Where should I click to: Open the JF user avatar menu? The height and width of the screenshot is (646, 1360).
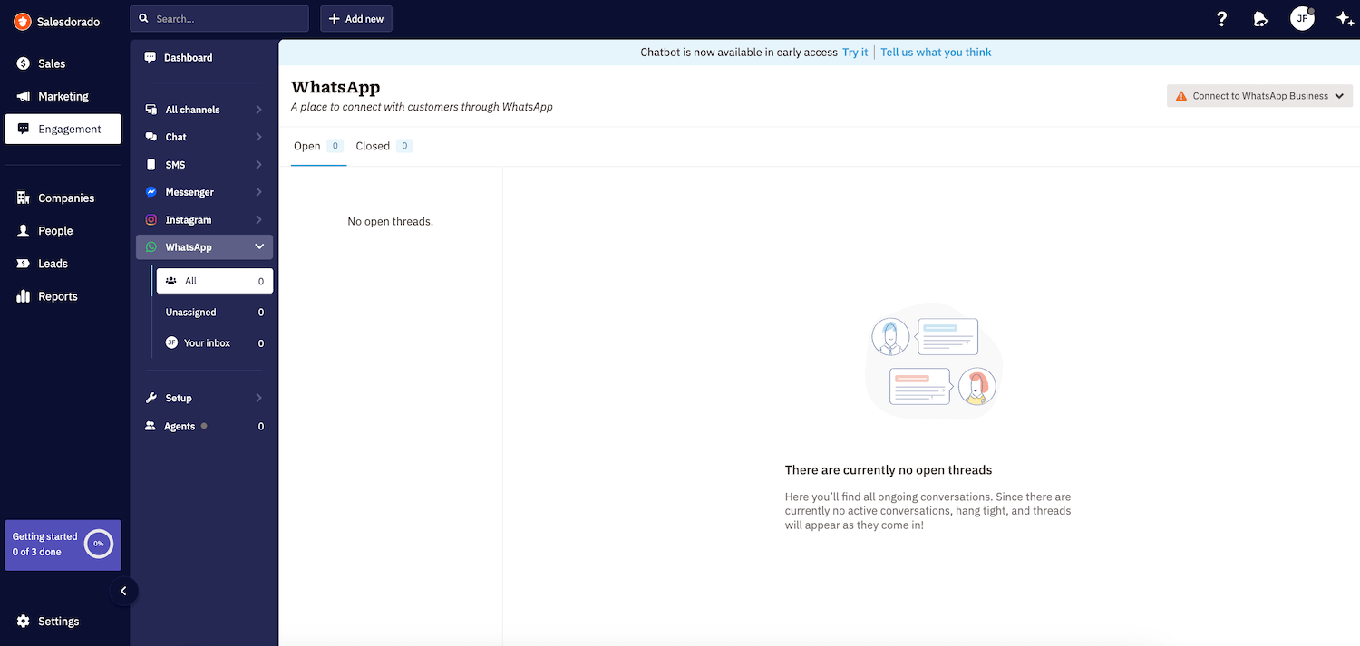1302,19
